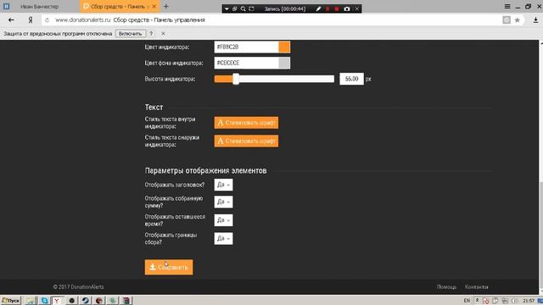Click the recorder zoom magnifier icon
Viewport: 543px width, 305px height.
coord(244,8)
